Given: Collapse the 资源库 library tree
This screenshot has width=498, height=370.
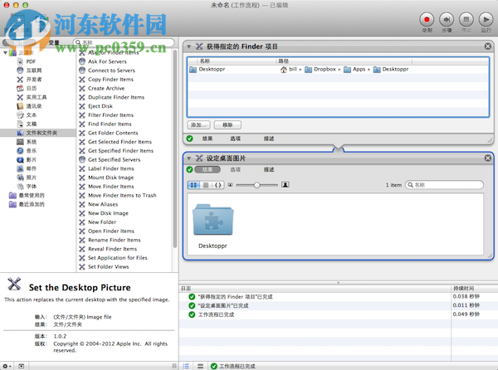Looking at the screenshot, I should click(5, 52).
